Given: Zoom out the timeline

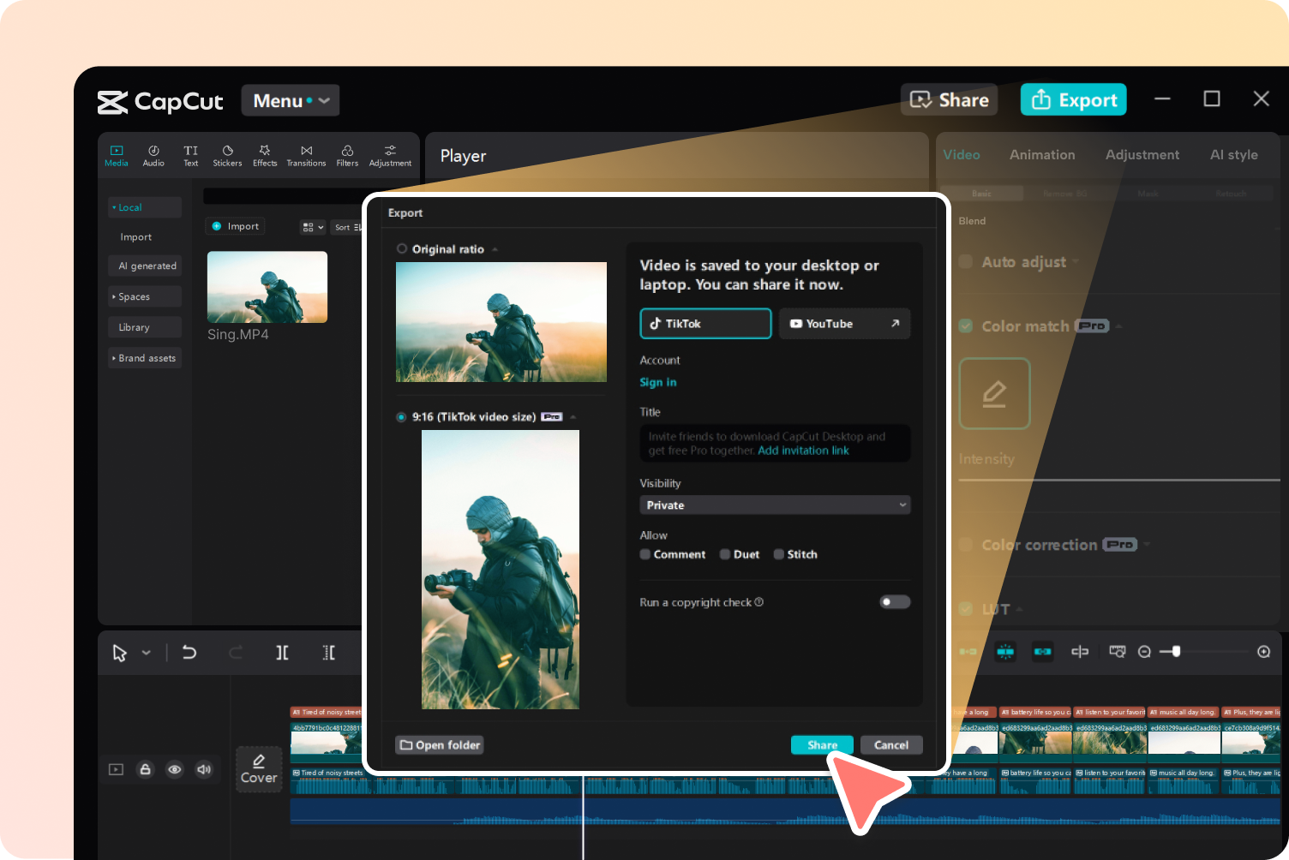Looking at the screenshot, I should point(1144,652).
